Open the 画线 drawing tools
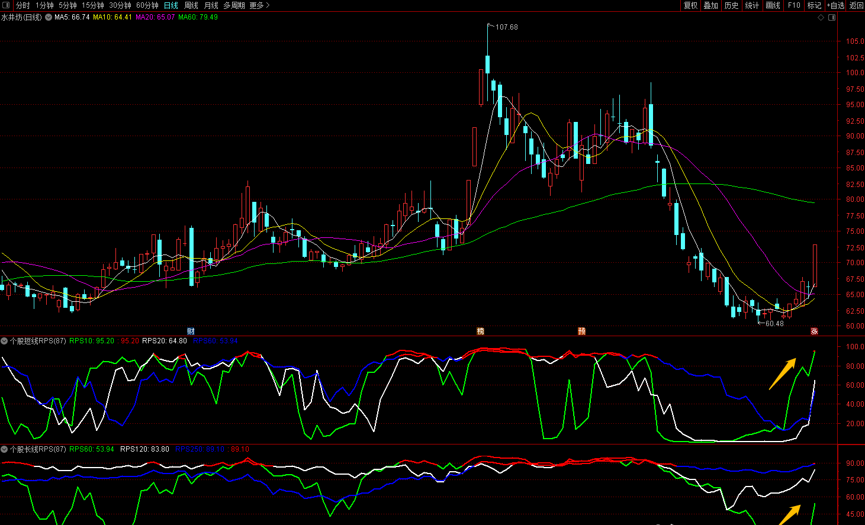 click(x=773, y=5)
